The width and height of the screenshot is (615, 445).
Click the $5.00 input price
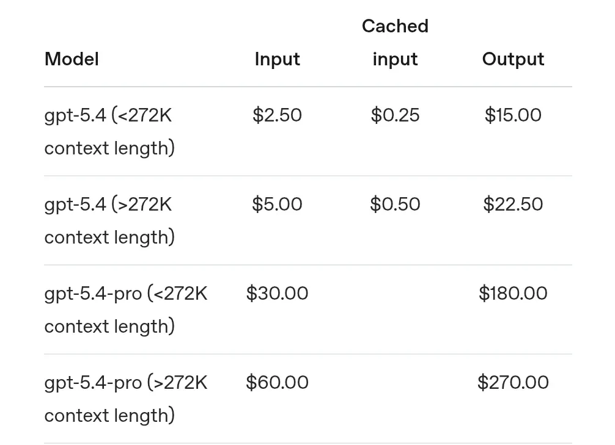pos(277,204)
